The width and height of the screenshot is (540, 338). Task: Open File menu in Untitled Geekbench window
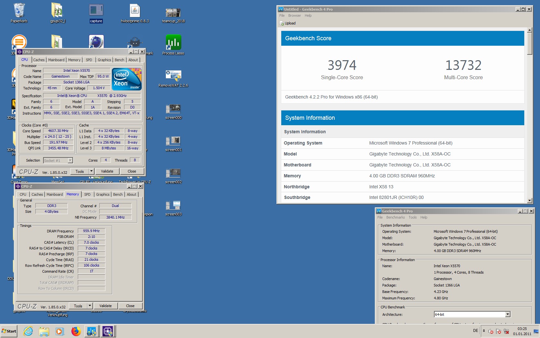[282, 15]
